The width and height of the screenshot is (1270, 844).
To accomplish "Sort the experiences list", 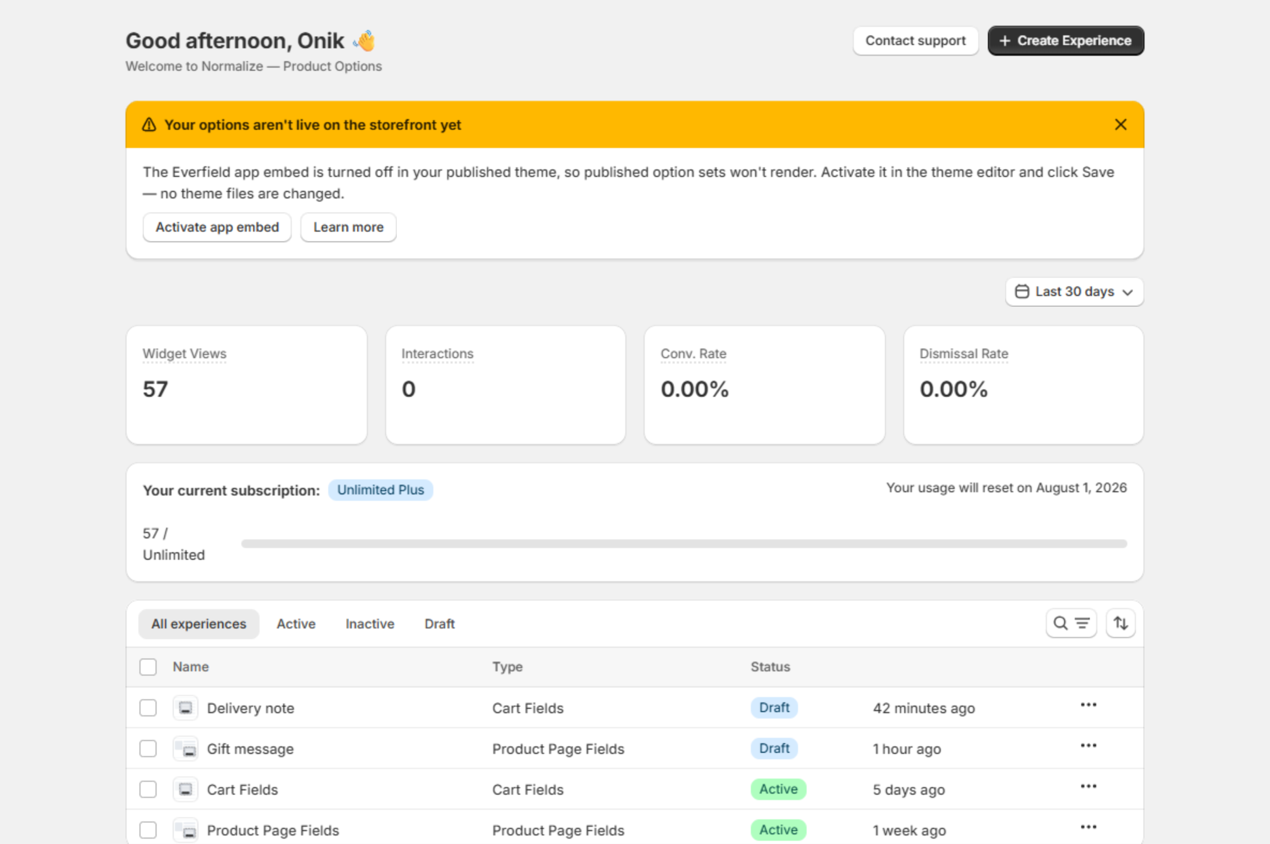I will click(1120, 623).
